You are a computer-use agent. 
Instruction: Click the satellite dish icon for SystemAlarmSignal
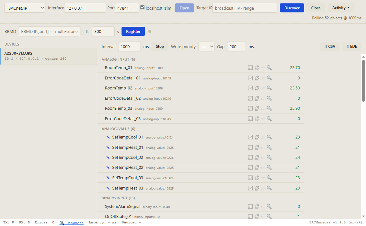click(x=257, y=206)
